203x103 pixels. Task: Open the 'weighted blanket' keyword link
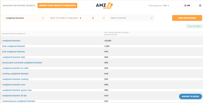11,41
